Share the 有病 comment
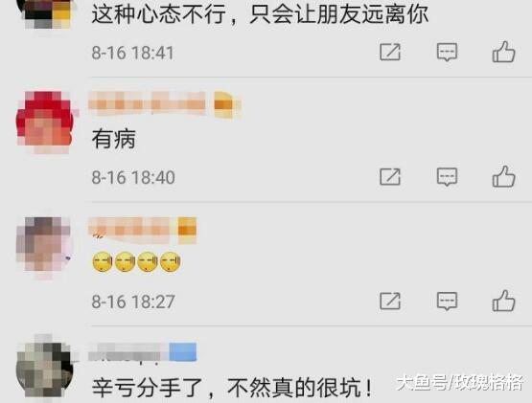The height and width of the screenshot is (403, 532). [390, 176]
